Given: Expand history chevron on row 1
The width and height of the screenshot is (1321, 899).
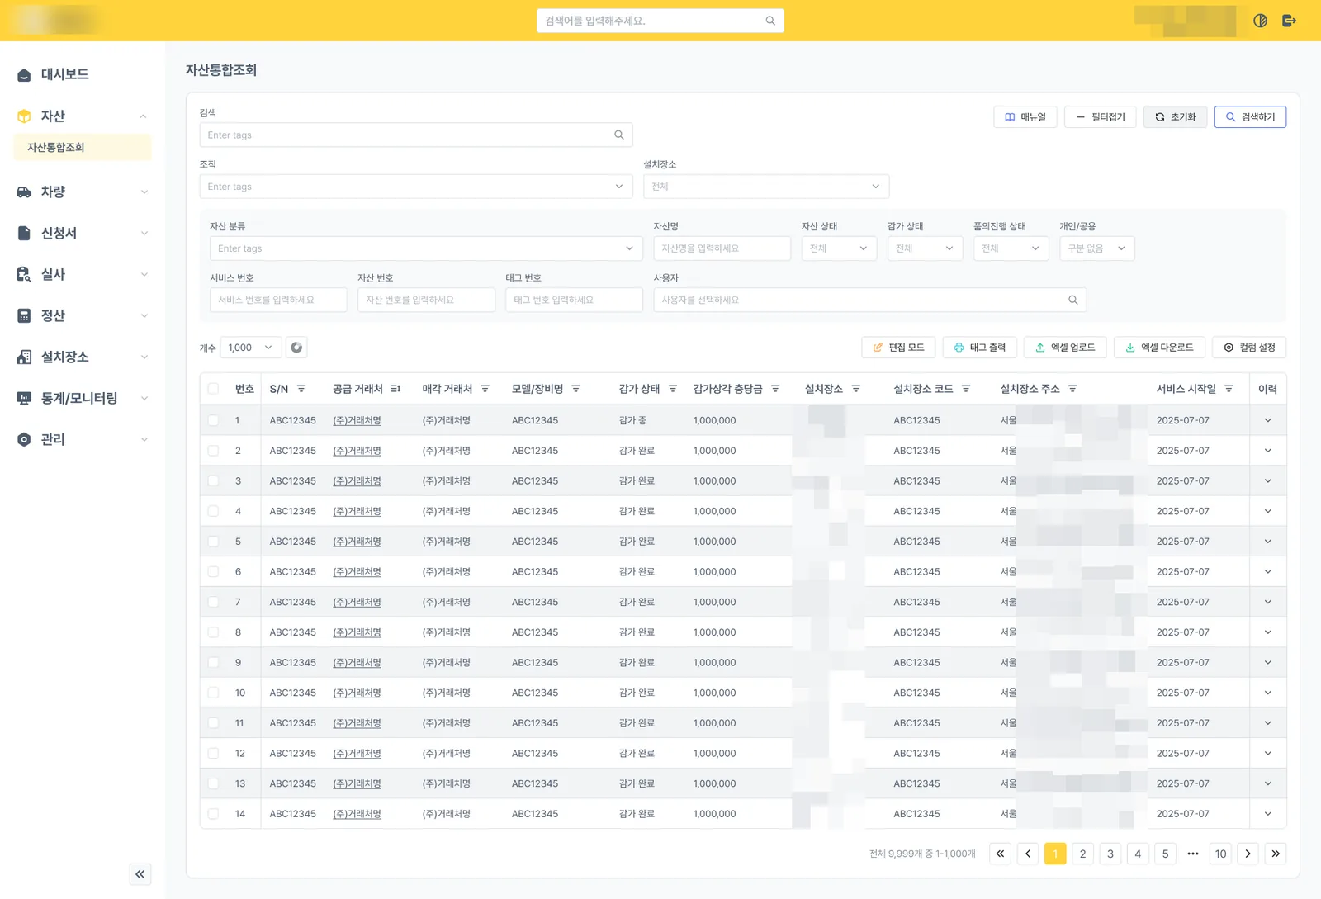Looking at the screenshot, I should 1268,420.
